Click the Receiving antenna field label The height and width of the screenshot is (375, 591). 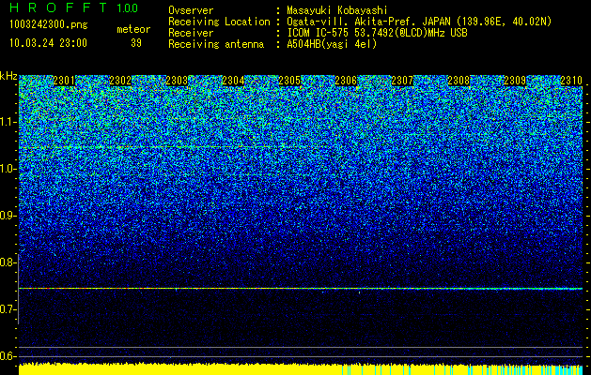(x=216, y=44)
